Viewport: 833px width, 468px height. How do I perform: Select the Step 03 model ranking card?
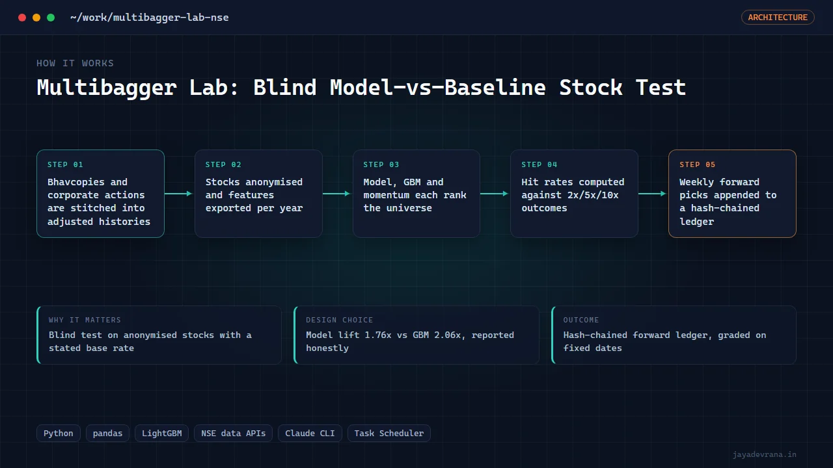(416, 194)
